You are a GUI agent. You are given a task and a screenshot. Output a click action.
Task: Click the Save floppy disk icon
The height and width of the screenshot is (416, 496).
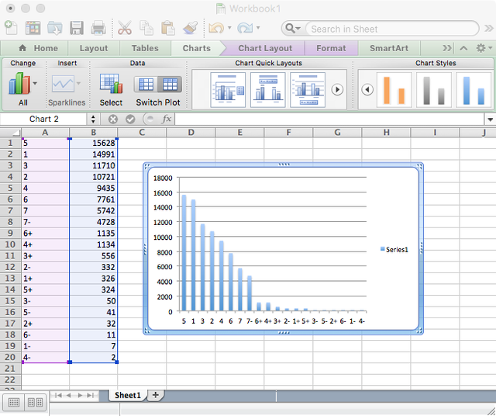coord(77,28)
